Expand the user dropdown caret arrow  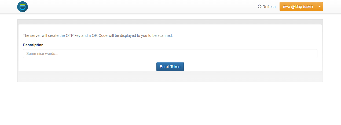click(320, 7)
